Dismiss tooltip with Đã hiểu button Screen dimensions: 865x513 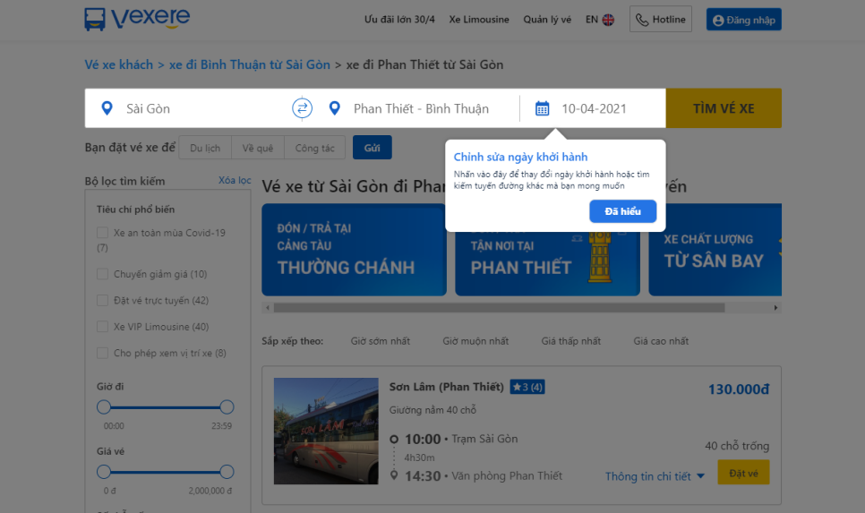click(x=623, y=211)
